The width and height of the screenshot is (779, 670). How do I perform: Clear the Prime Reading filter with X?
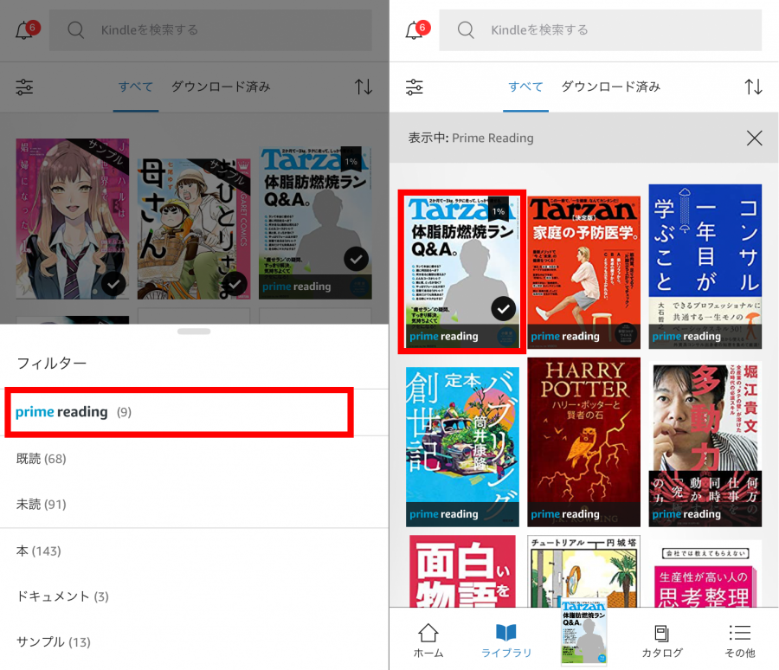click(754, 138)
